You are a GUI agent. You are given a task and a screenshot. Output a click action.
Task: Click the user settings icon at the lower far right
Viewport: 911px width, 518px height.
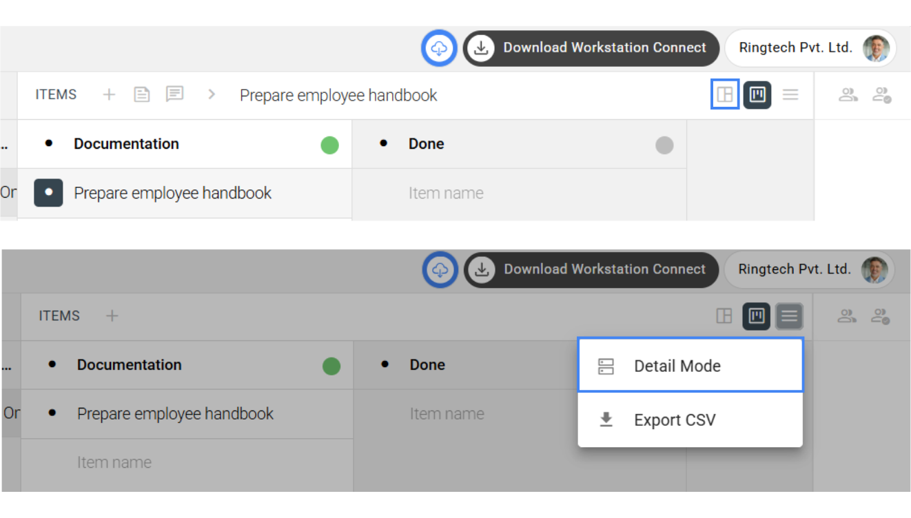881,316
